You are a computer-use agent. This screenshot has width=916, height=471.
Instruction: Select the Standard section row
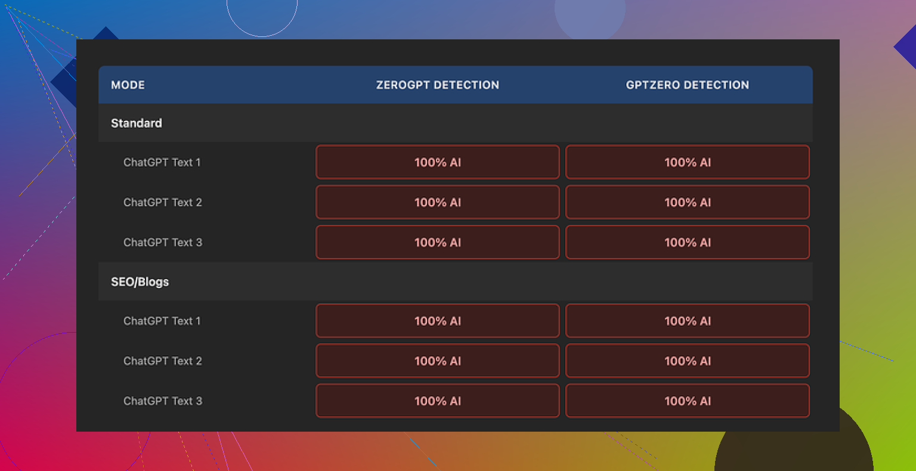coord(137,123)
